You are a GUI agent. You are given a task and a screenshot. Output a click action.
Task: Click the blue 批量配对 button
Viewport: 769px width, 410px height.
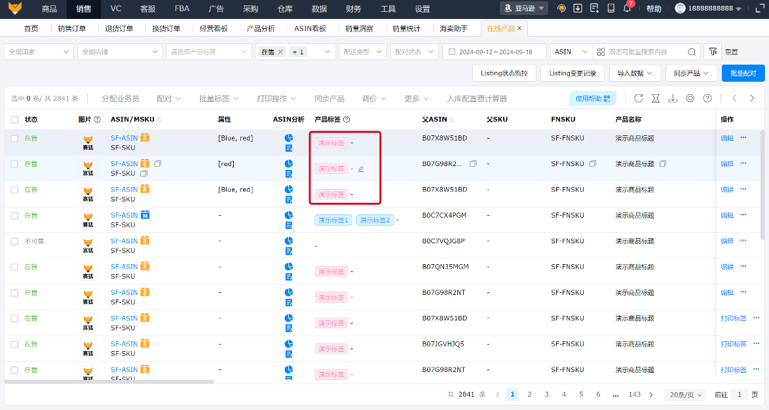click(743, 73)
